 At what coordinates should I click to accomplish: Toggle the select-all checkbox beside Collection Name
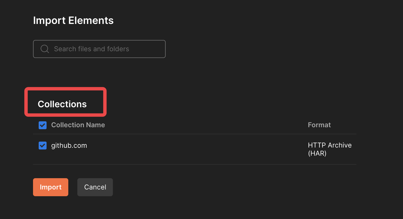(43, 125)
